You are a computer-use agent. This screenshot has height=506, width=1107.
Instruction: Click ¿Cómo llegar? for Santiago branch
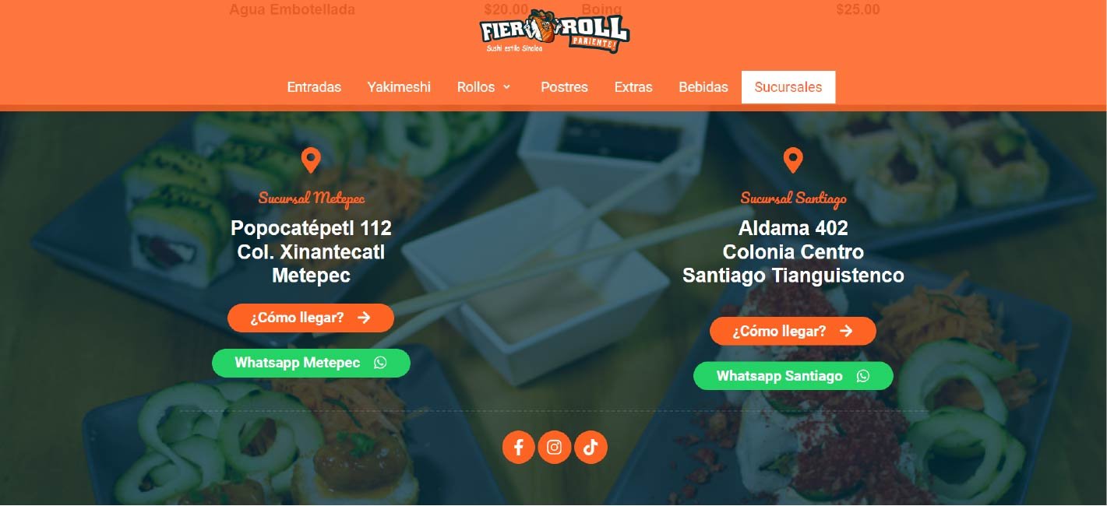[x=793, y=331]
